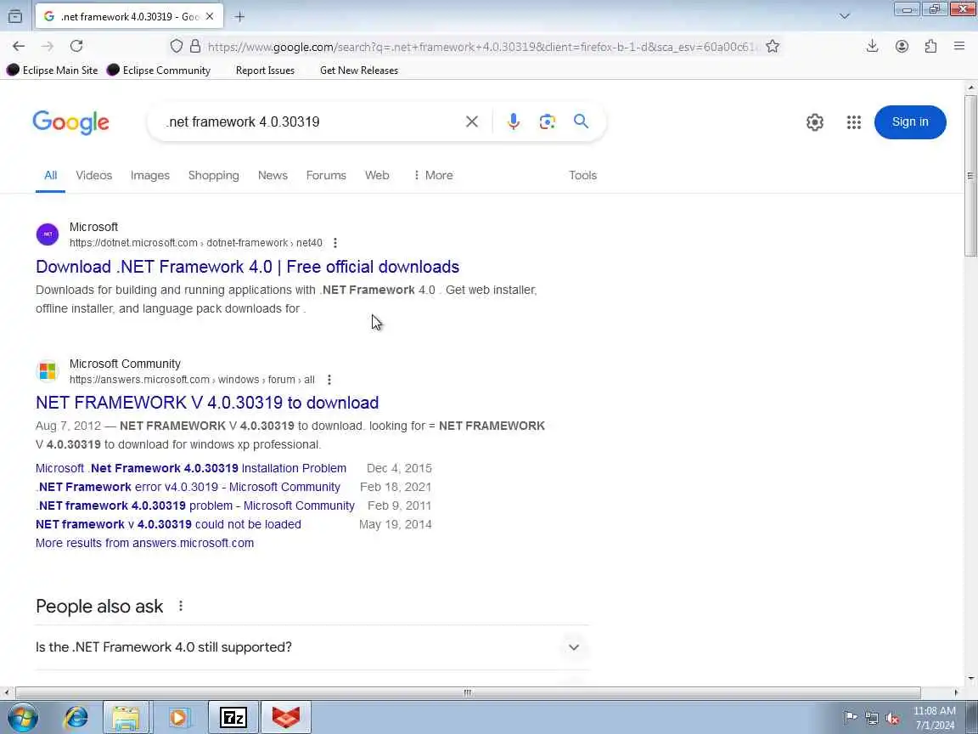
Task: Open Firefox View tab icon
Action: click(x=15, y=17)
